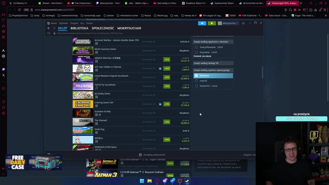Screen dimensions: 329x185
Task: Reload the browser page
Action: click(x=19, y=10)
